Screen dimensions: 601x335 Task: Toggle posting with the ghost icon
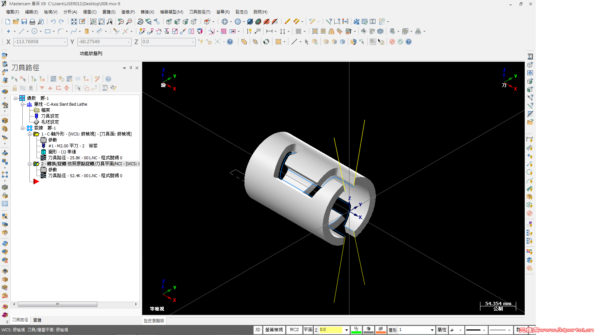tap(31, 88)
